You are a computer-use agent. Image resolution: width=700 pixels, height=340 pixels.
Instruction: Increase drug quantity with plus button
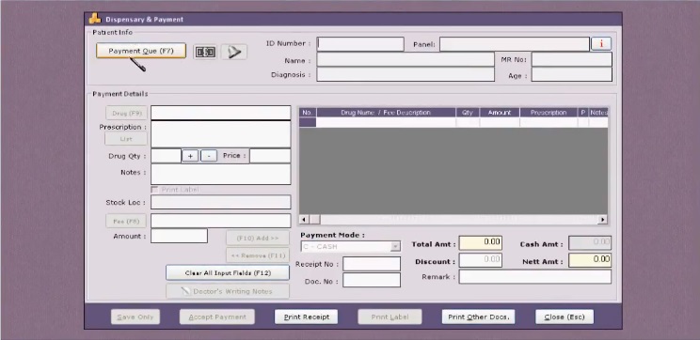[190, 156]
